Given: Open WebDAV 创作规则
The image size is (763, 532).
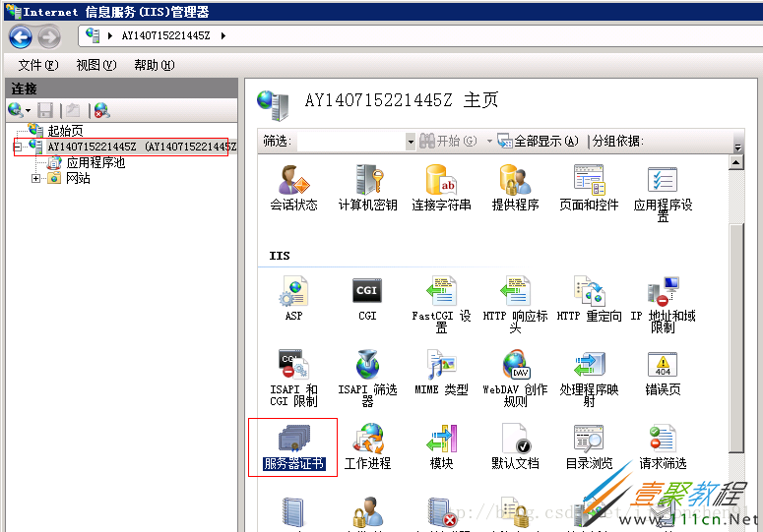Looking at the screenshot, I should (x=515, y=378).
